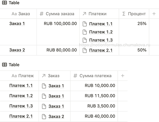Open Заказ 1 relation link in Платеж 1.3 row
The image size is (159, 122).
pyautogui.click(x=56, y=106)
